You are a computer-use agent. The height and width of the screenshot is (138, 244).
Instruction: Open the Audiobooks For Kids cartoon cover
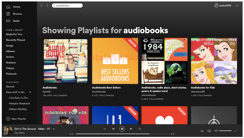click(65, 115)
